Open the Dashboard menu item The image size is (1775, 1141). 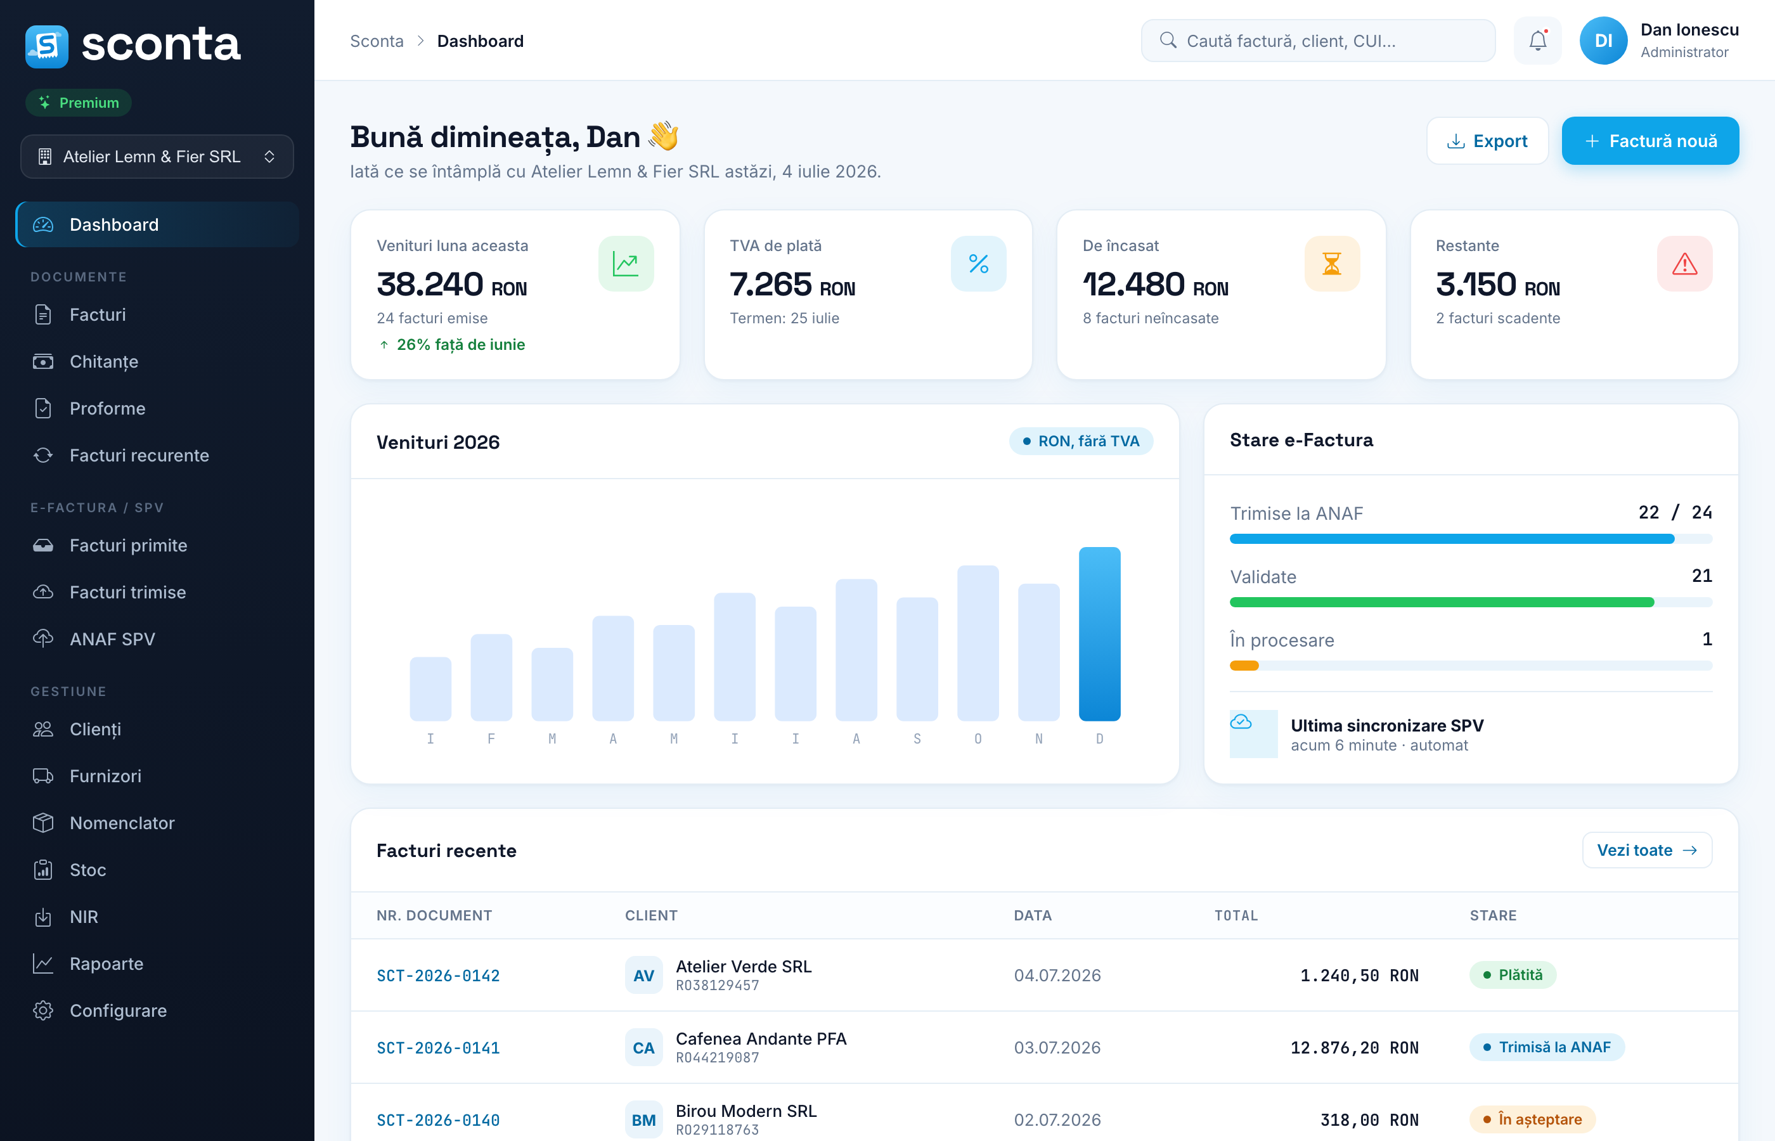[x=157, y=224]
